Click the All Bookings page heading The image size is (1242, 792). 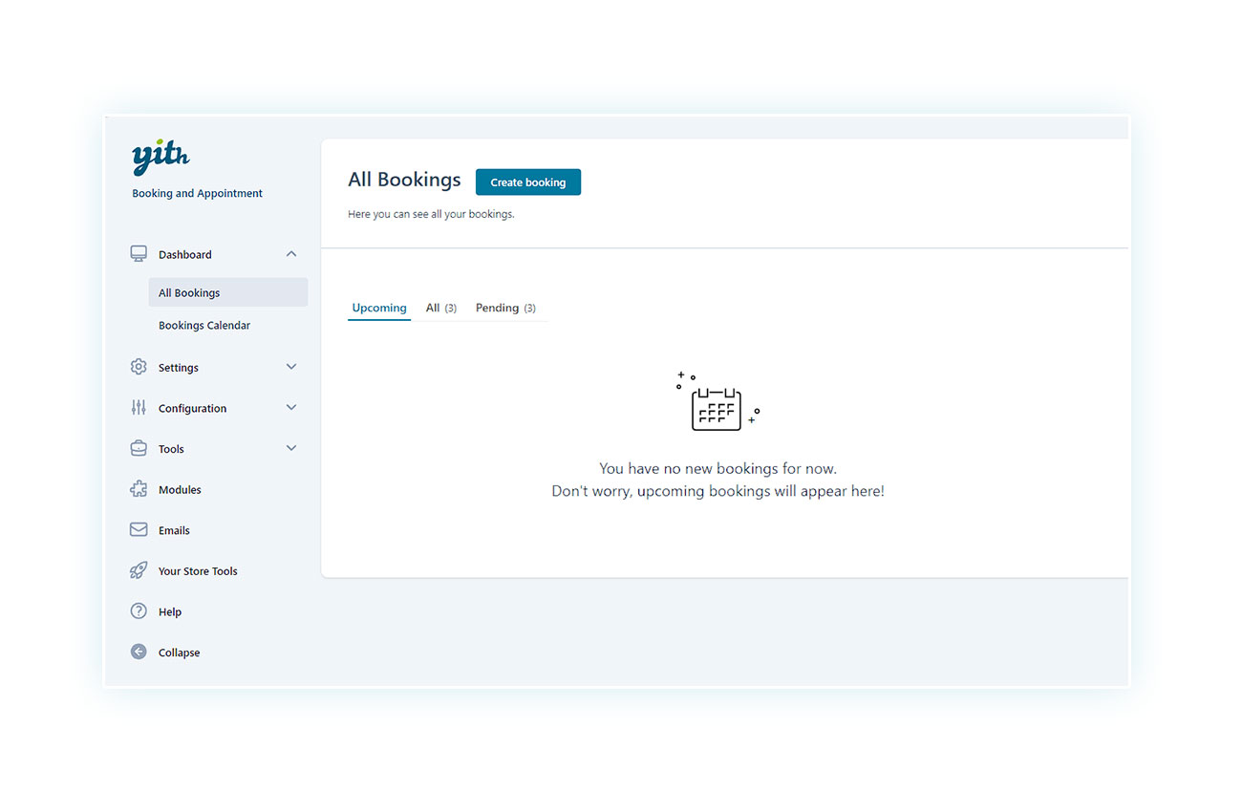(x=404, y=180)
